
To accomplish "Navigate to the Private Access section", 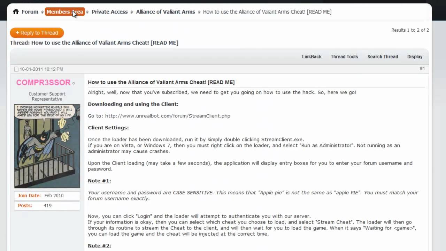I will (x=109, y=12).
